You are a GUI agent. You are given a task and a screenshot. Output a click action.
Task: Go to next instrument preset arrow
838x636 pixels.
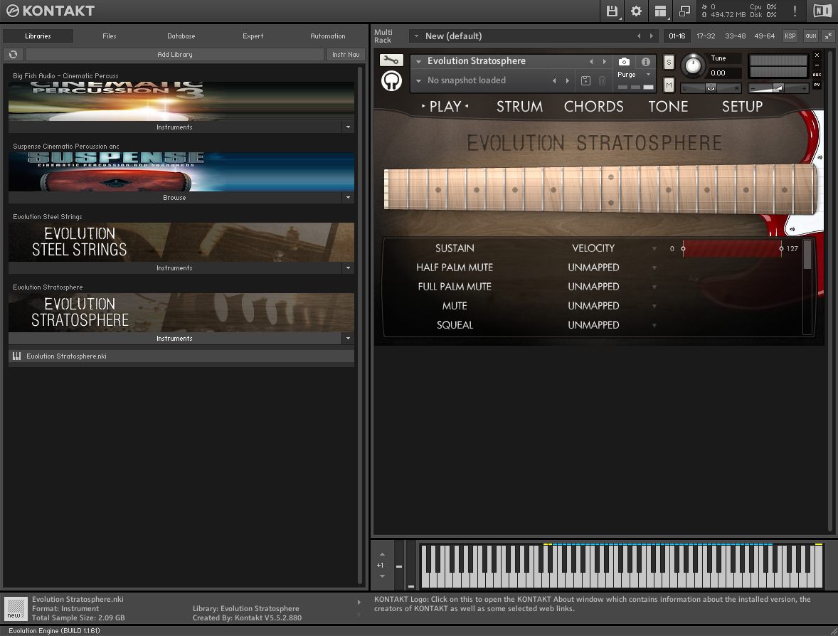[x=605, y=61]
